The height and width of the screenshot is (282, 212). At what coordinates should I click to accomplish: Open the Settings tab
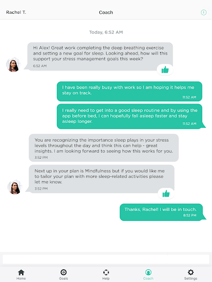190,275
